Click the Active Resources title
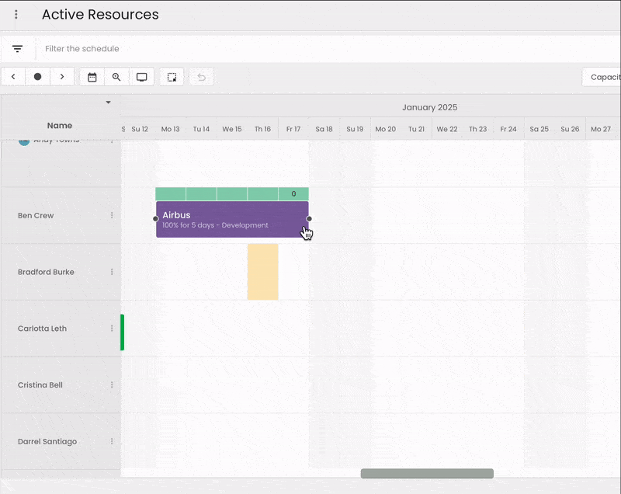The width and height of the screenshot is (621, 494). coord(100,15)
